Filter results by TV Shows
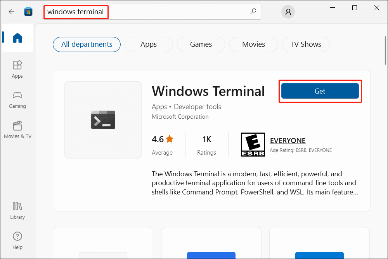Screen dimensions: 388x259 point(306,44)
